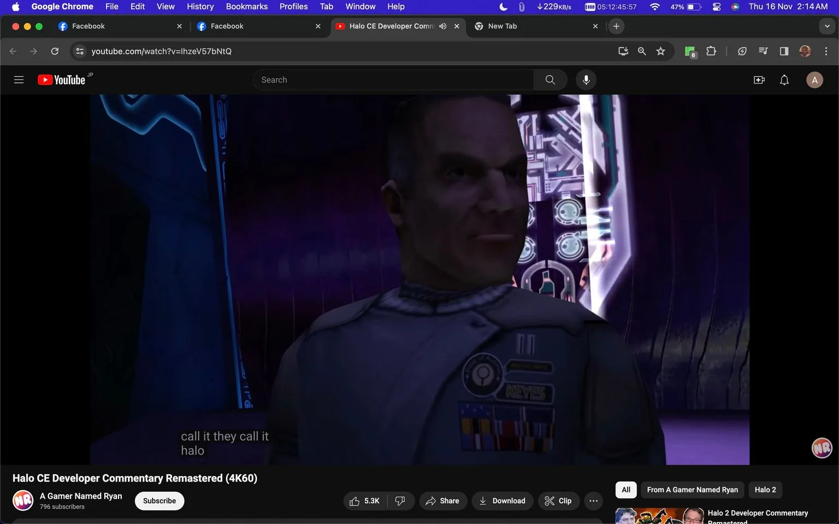Image resolution: width=839 pixels, height=524 pixels.
Task: Click the video player to pause
Action: click(x=419, y=279)
